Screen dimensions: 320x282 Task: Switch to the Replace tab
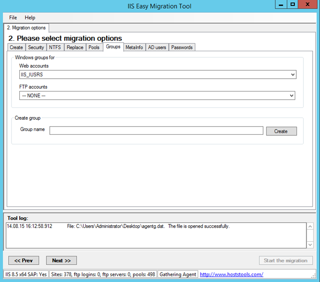pyautogui.click(x=75, y=47)
